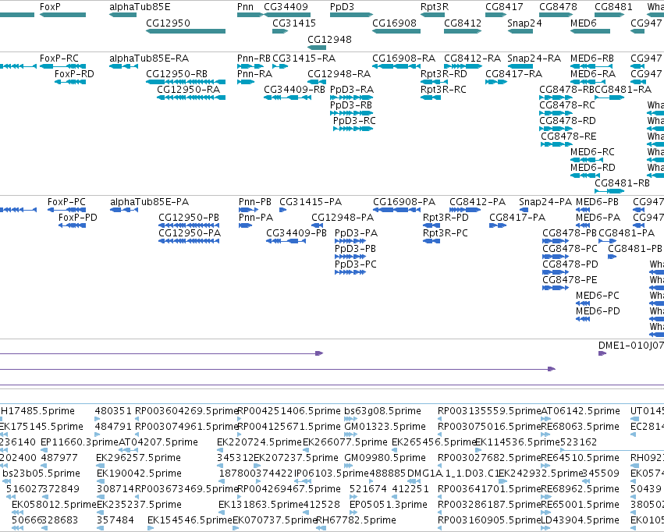Select the alphaTub85E-RA transcript label
This screenshot has height=532, width=664.
(x=149, y=58)
